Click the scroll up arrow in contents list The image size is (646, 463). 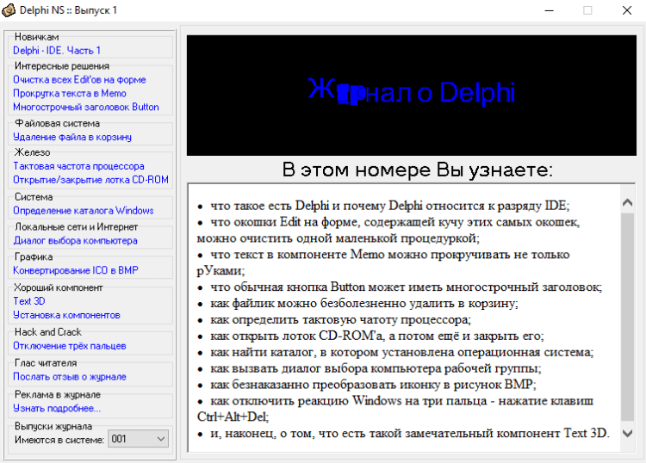(627, 202)
